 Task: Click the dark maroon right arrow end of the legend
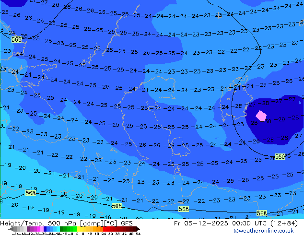point(138,229)
